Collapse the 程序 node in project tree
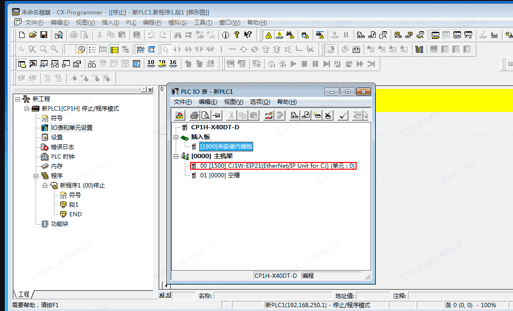Viewport: 513px width, 311px height. tap(36, 176)
